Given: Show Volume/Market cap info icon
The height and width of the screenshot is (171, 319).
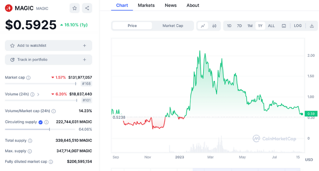Looking at the screenshot, I should 54,111.
